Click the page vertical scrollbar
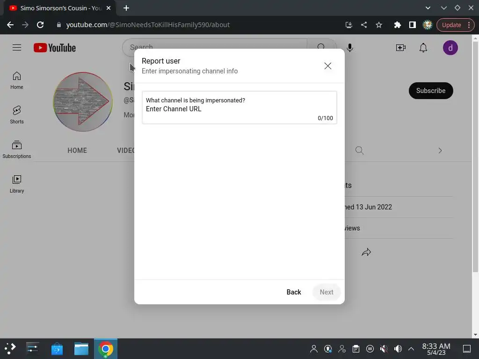The height and width of the screenshot is (359, 479). click(475, 156)
